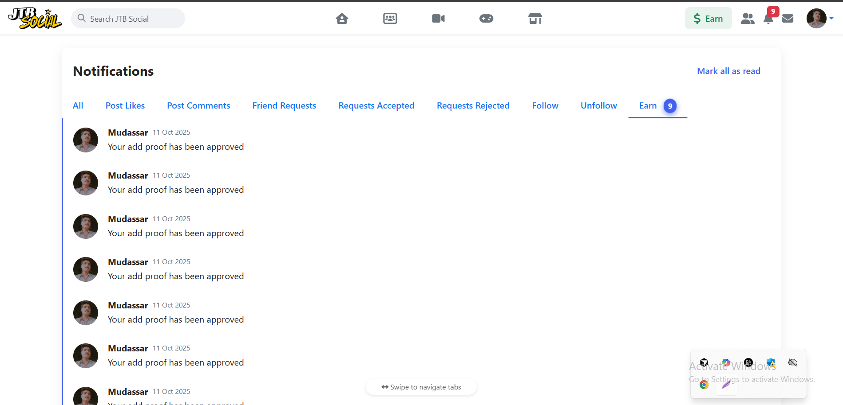Click the Mark all as read link
843x405 pixels.
pyautogui.click(x=728, y=71)
